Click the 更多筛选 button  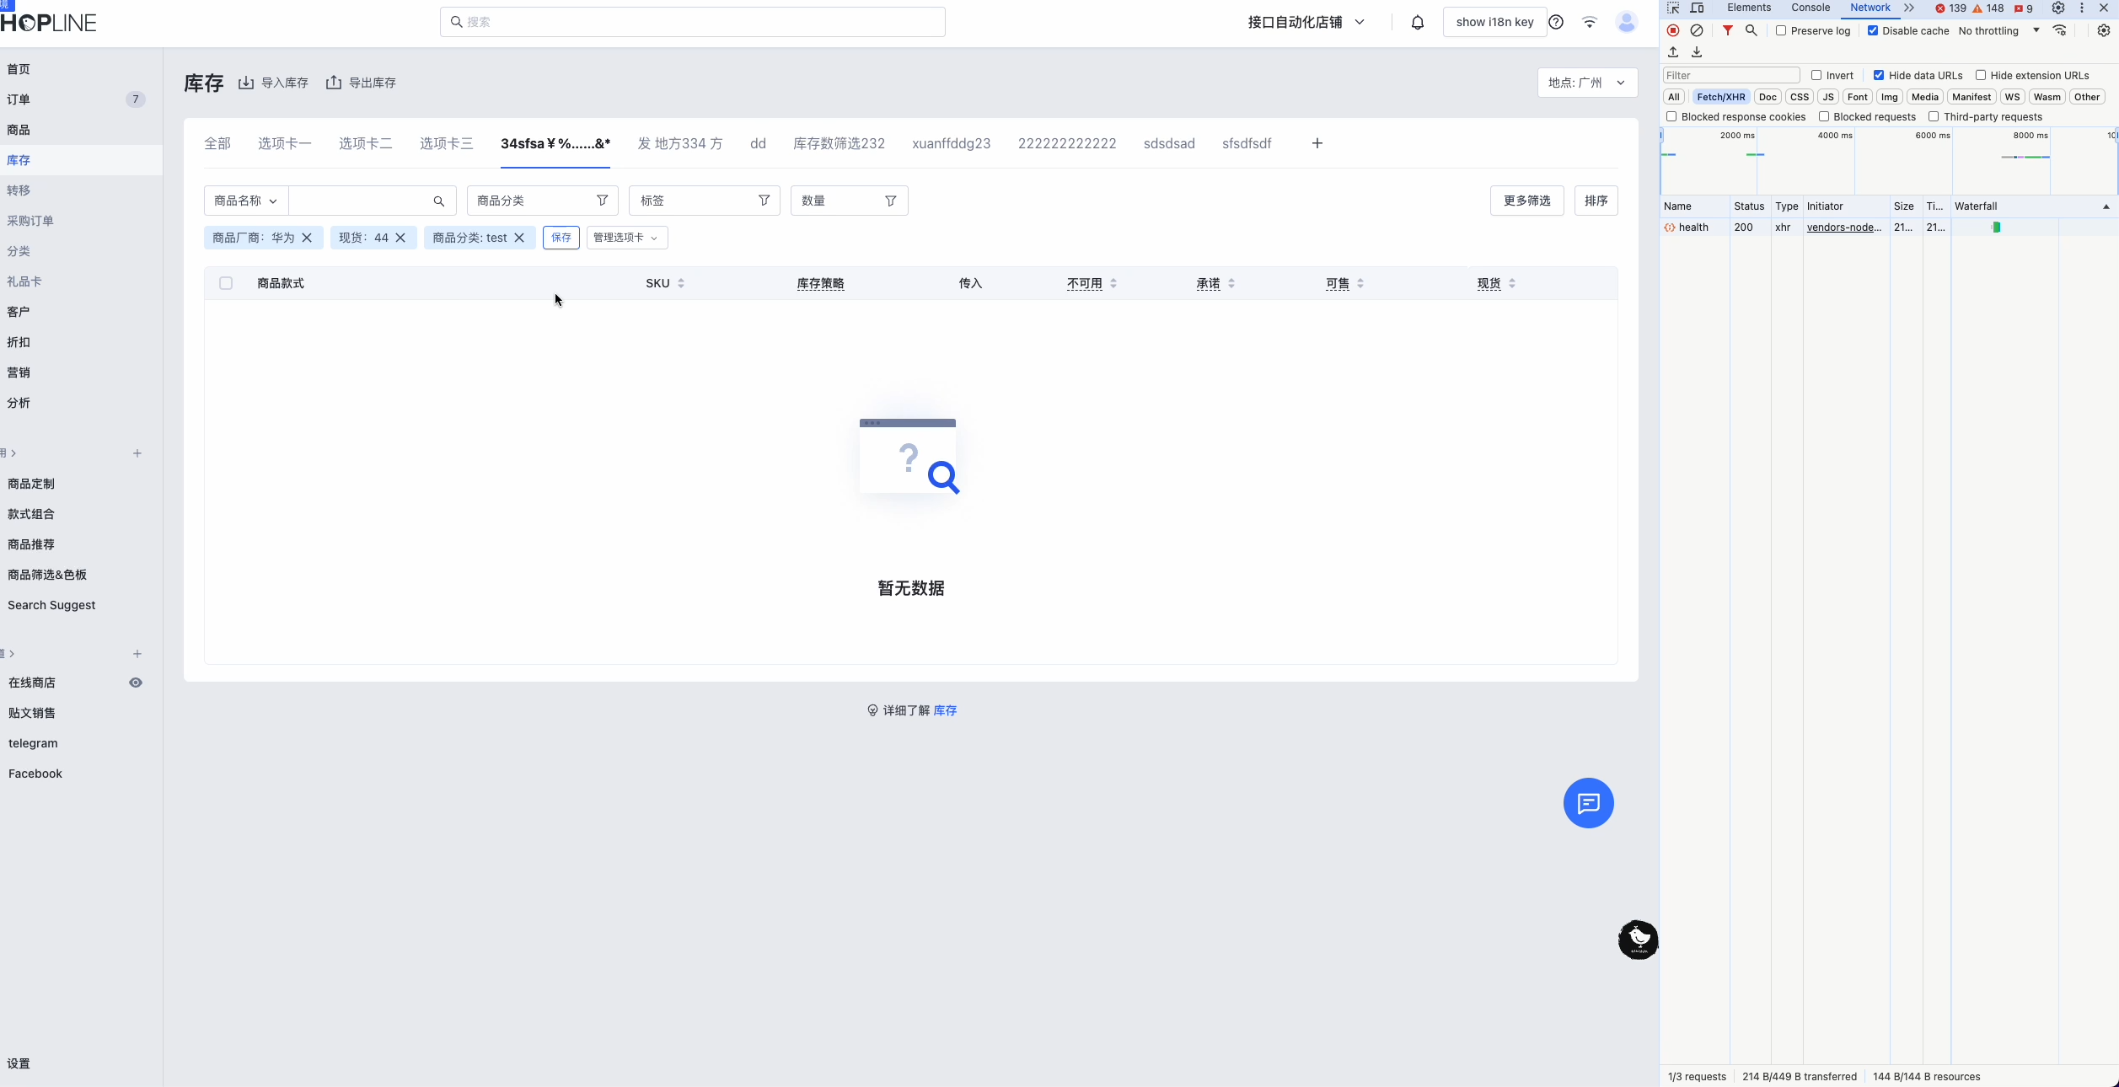click(x=1526, y=201)
